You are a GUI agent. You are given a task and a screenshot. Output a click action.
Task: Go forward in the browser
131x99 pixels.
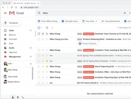tap(7, 7)
